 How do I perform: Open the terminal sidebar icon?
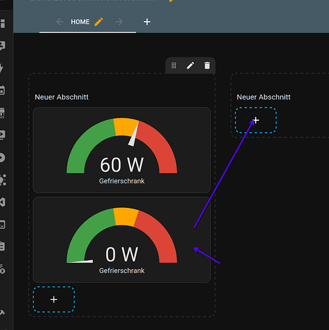2,224
